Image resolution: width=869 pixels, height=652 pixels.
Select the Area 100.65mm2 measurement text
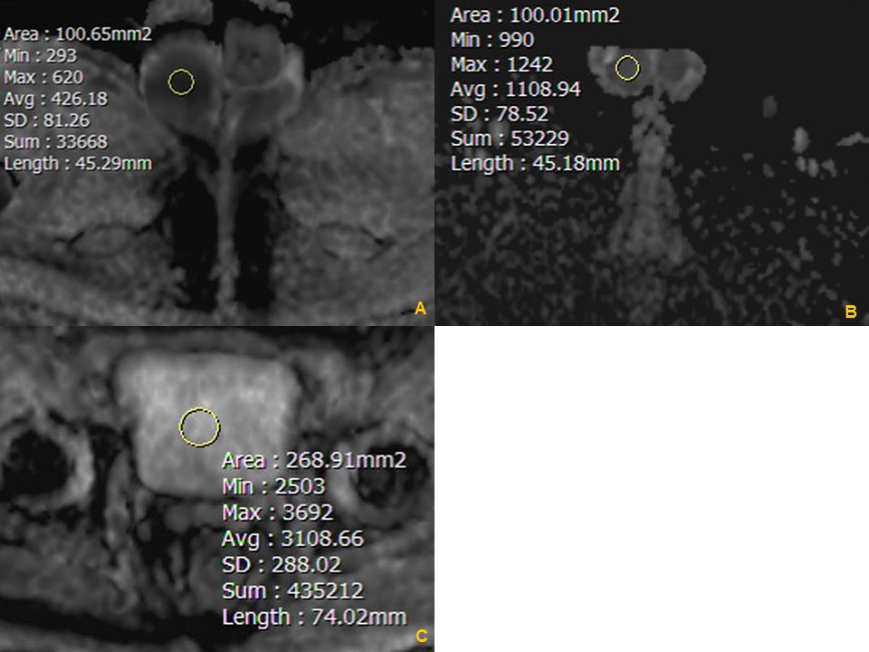pyautogui.click(x=78, y=34)
